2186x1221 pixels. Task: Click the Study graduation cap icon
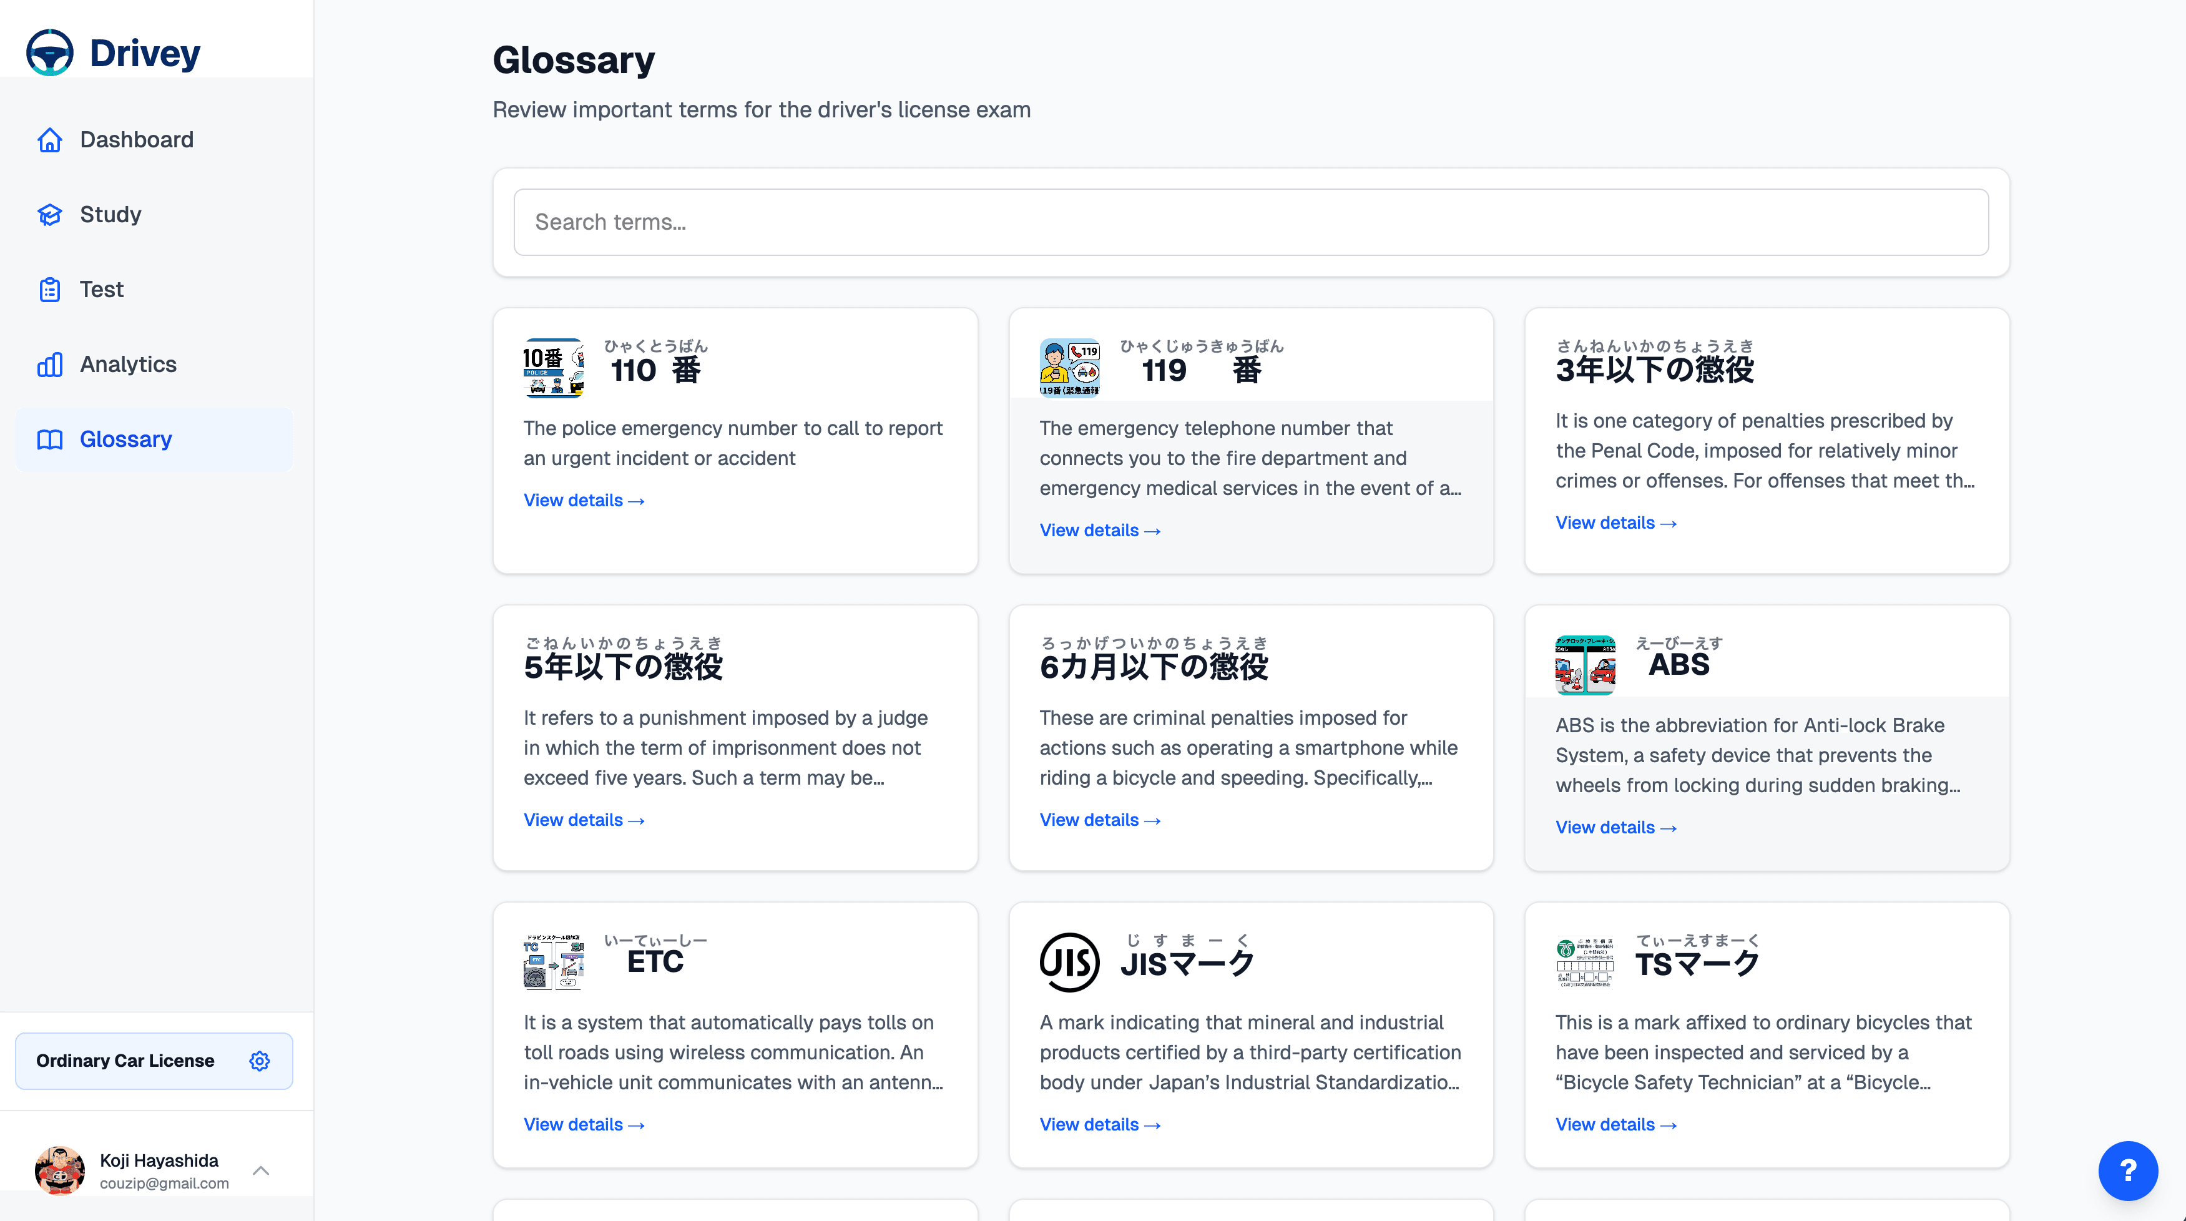tap(49, 215)
